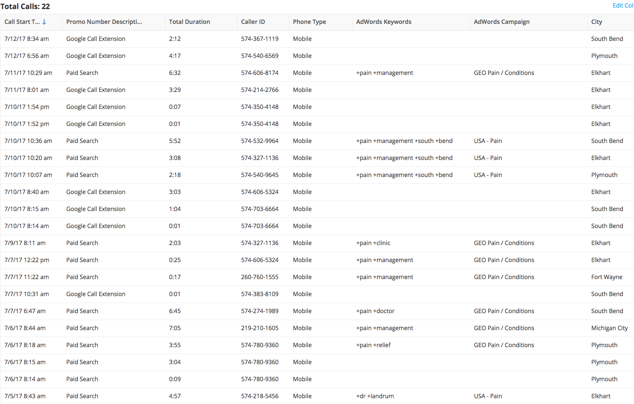Select caller ID 574-540-6569
The image size is (634, 404).
(260, 56)
